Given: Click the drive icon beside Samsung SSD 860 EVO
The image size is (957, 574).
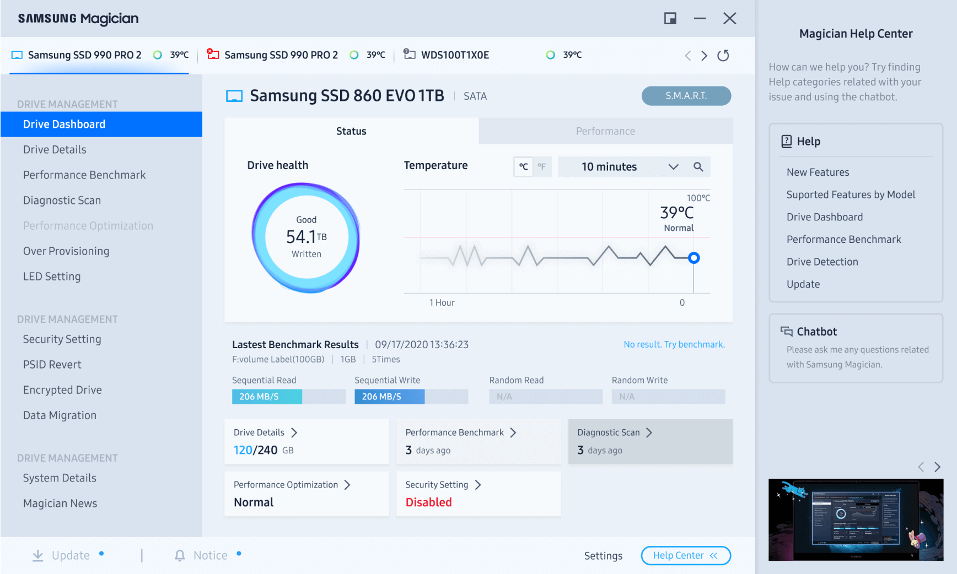Looking at the screenshot, I should [234, 96].
